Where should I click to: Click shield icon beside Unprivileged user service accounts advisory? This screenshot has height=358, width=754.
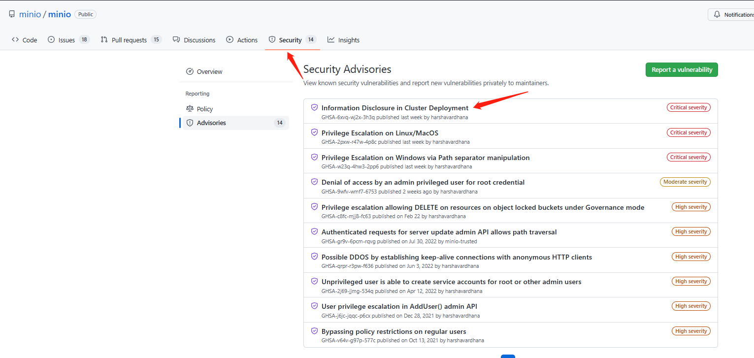[x=314, y=281]
